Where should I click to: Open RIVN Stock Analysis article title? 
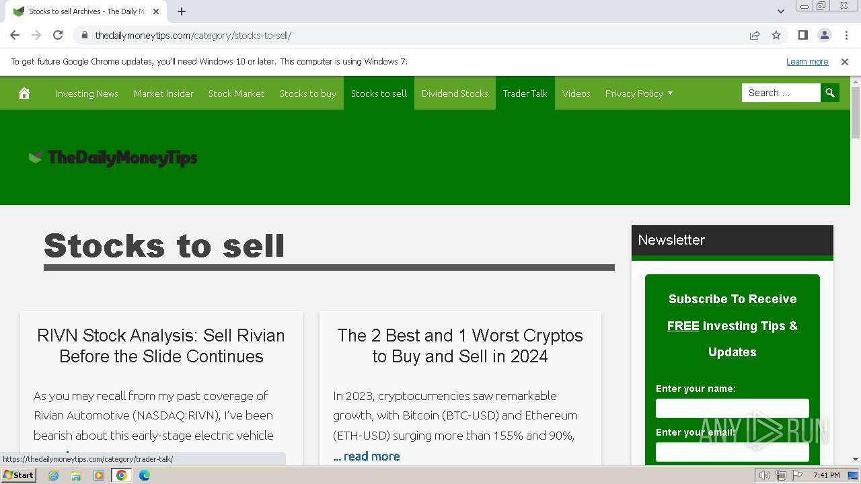click(161, 346)
